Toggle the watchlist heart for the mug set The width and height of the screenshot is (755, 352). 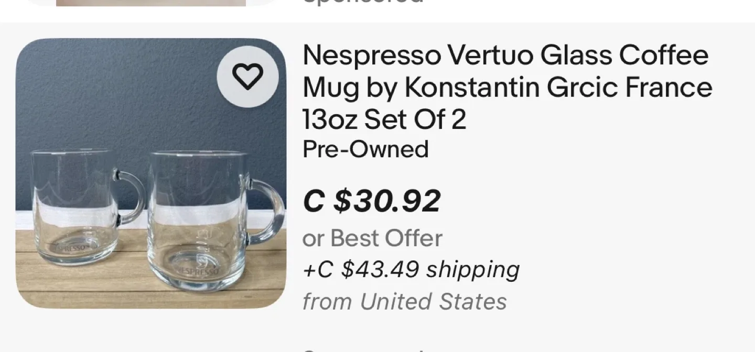tap(248, 75)
